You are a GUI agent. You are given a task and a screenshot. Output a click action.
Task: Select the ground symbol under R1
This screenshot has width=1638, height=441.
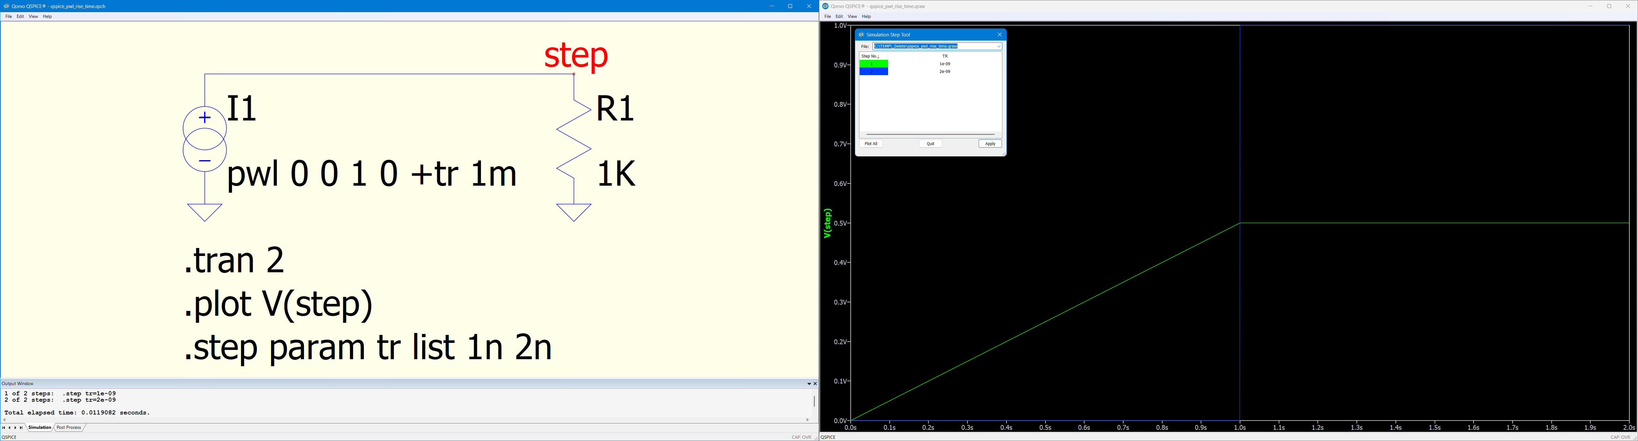(x=574, y=212)
